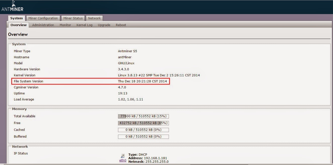This screenshot has height=165, width=333.
Task: Open the Miner Status tab
Action: click(73, 18)
